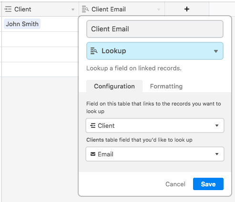
Task: Click the link icon beside Client in dropdown
Action: coord(93,125)
